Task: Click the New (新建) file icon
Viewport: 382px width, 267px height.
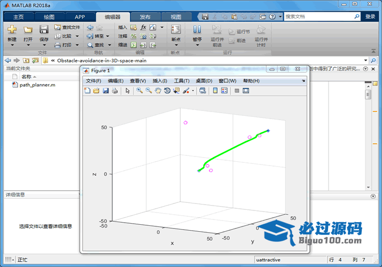Action: pos(12,29)
